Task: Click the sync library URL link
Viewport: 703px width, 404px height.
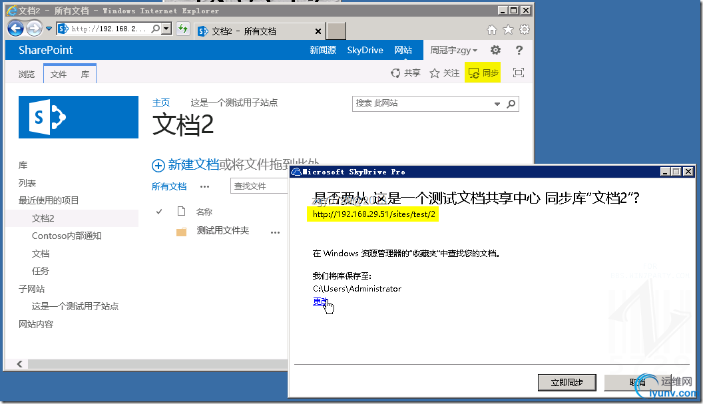Action: [374, 214]
